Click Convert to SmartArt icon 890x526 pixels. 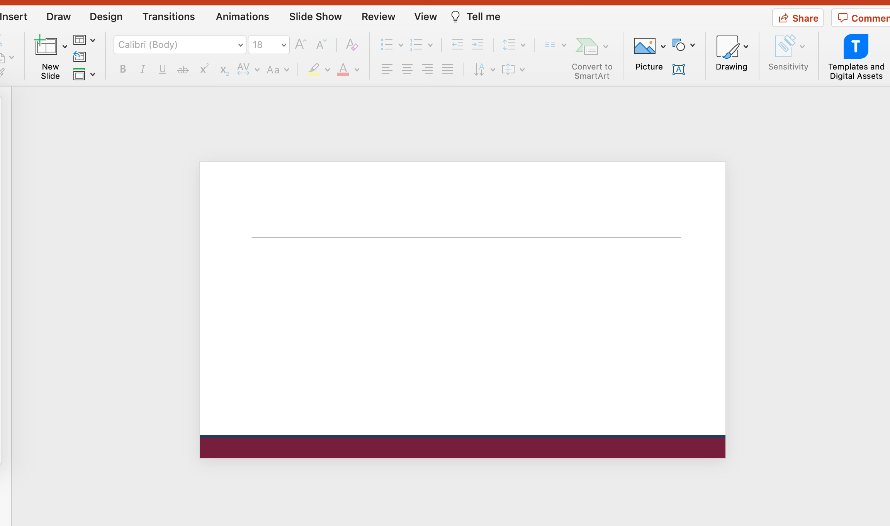pos(587,46)
